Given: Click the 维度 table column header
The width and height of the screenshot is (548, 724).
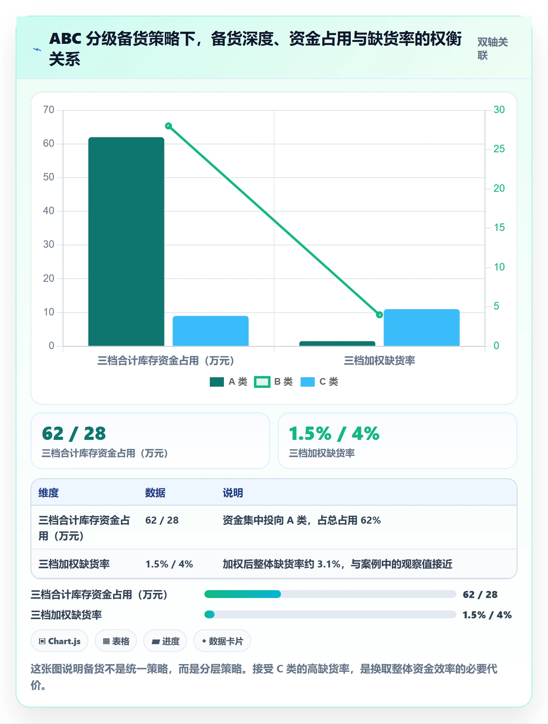Looking at the screenshot, I should click(49, 493).
